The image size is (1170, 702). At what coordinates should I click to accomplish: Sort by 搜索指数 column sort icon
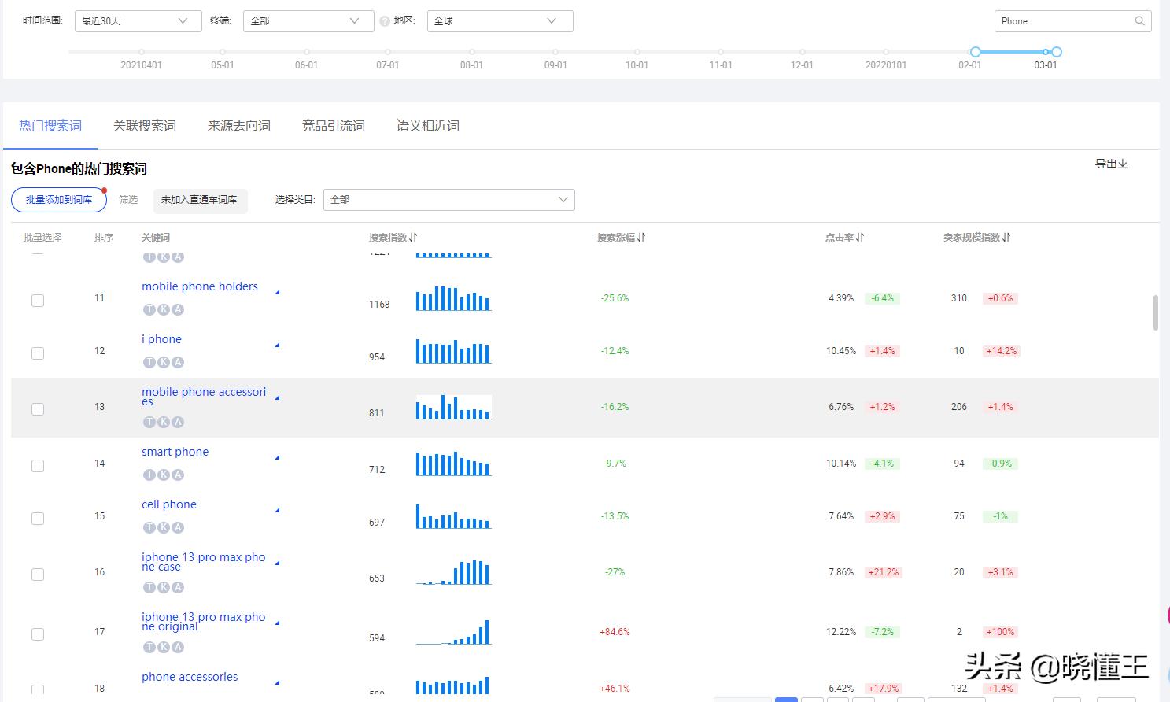pos(414,237)
